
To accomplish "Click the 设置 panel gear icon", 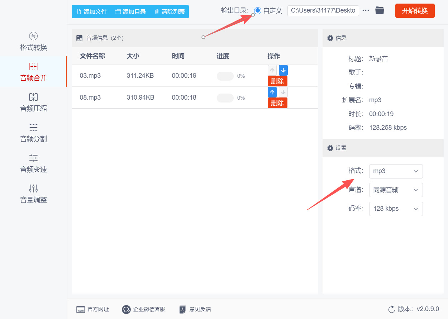I will click(x=330, y=148).
